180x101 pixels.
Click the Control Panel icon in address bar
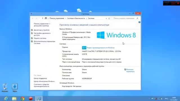46,18
